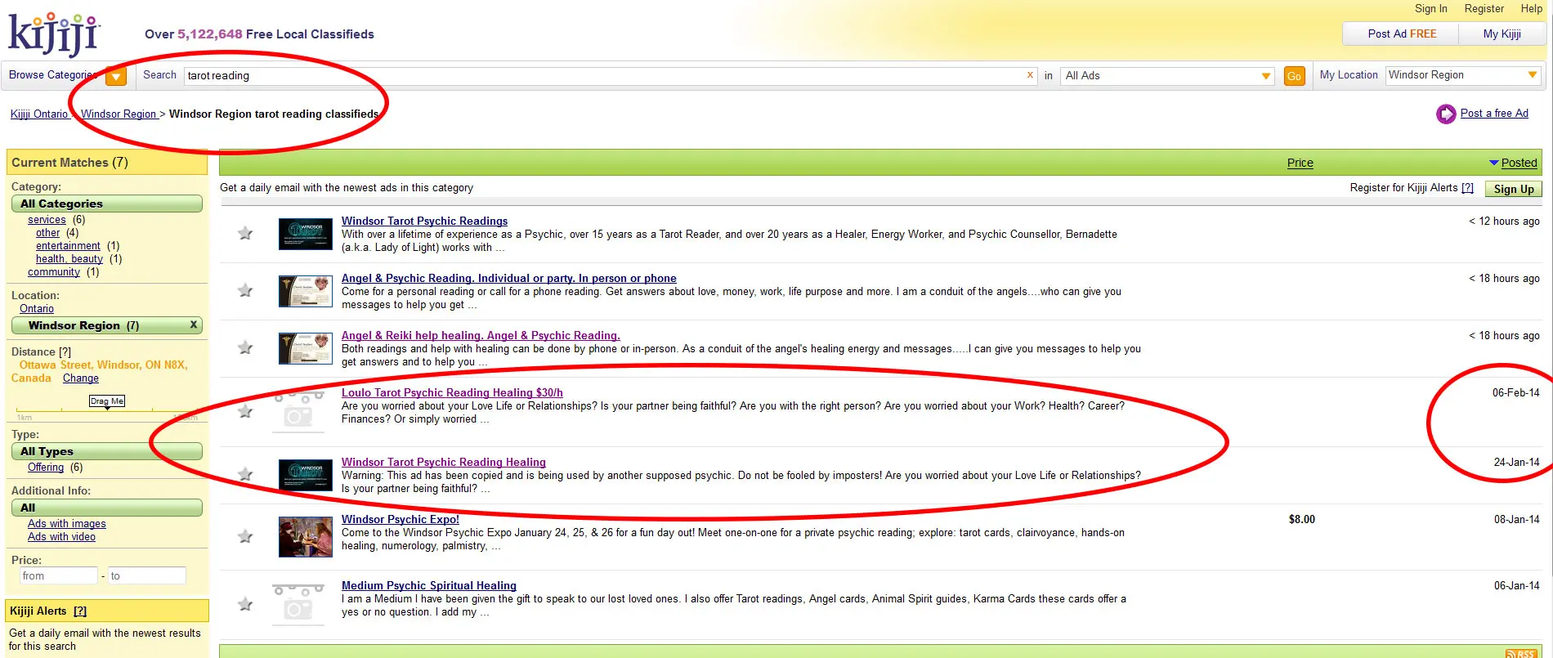1553x658 pixels.
Task: Click the Price to field
Action: coord(147,576)
